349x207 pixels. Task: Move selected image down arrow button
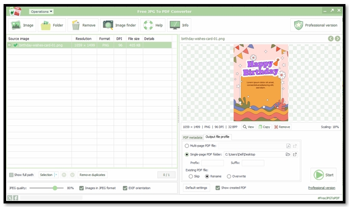(72, 175)
